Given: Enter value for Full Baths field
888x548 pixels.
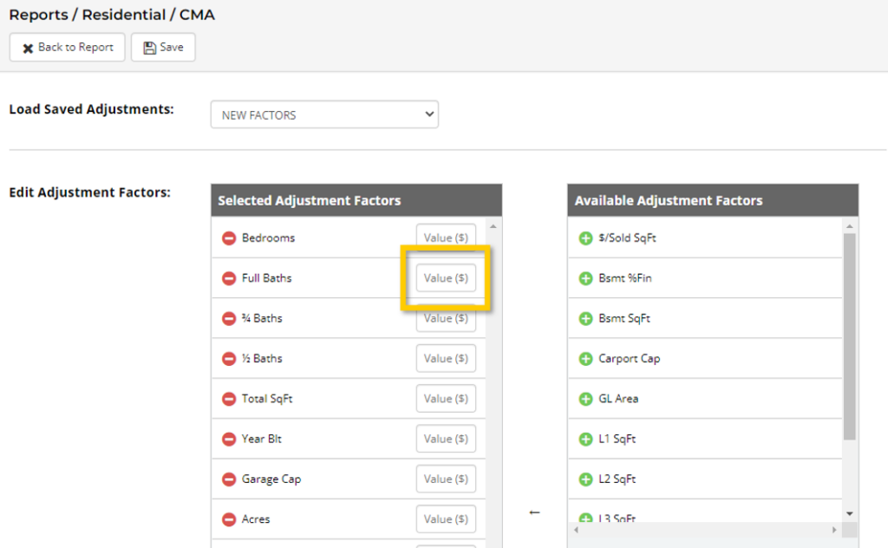Looking at the screenshot, I should (446, 278).
